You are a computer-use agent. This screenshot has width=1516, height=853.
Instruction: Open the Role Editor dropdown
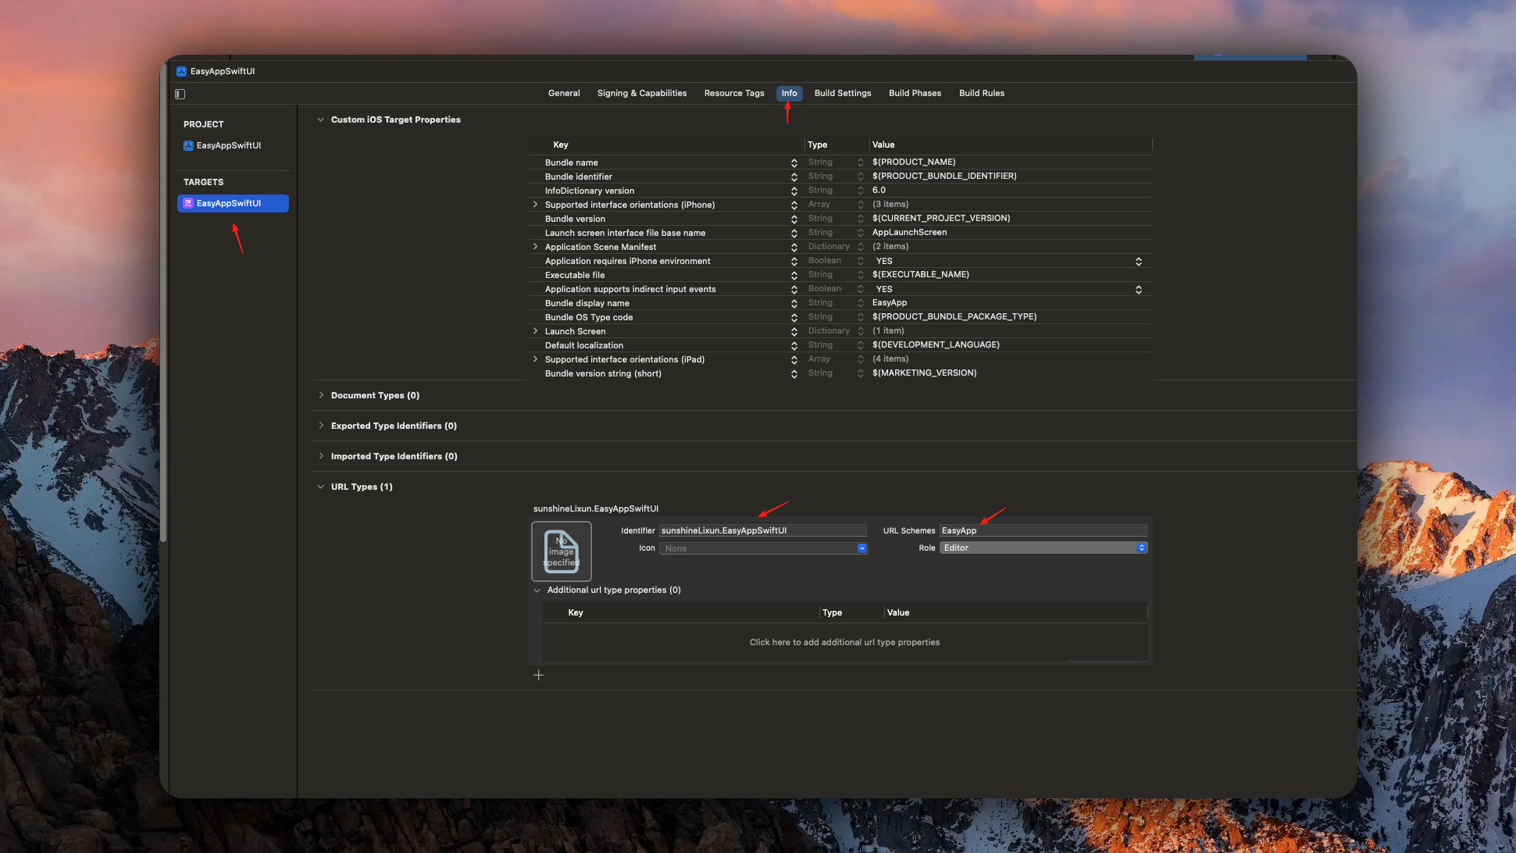pos(1043,548)
